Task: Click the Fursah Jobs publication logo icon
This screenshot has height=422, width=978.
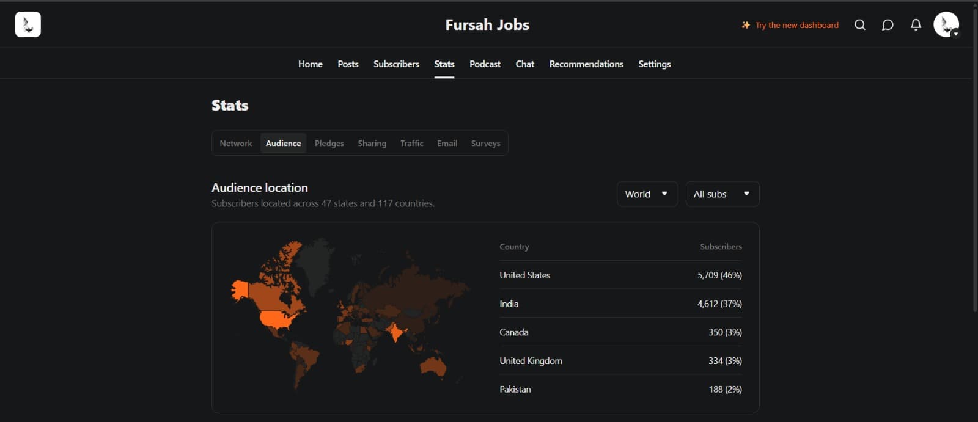Action: pos(28,24)
